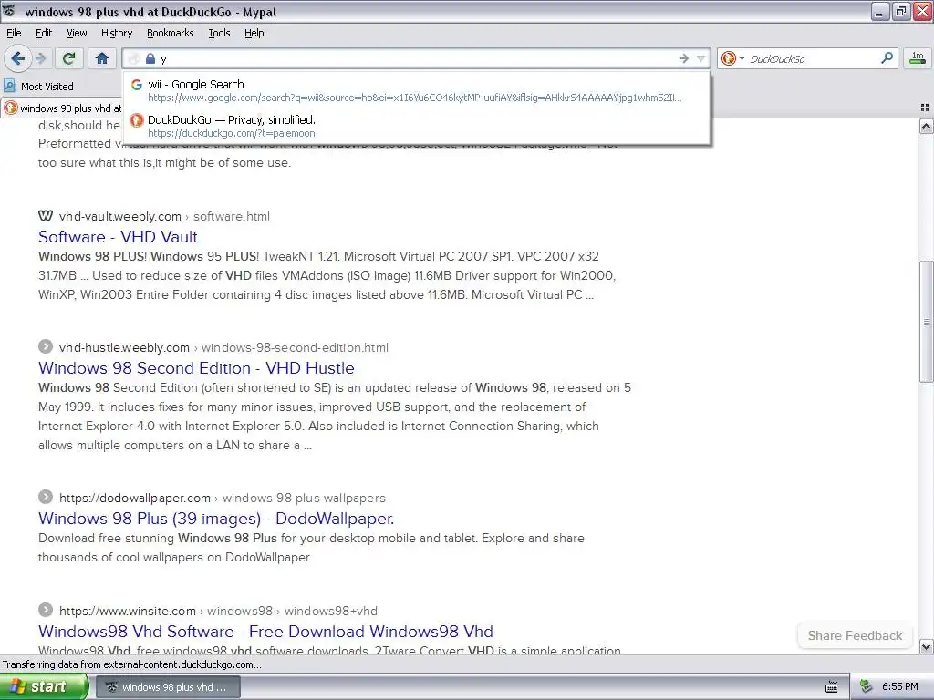Click the scrollbar up arrow

tap(926, 126)
